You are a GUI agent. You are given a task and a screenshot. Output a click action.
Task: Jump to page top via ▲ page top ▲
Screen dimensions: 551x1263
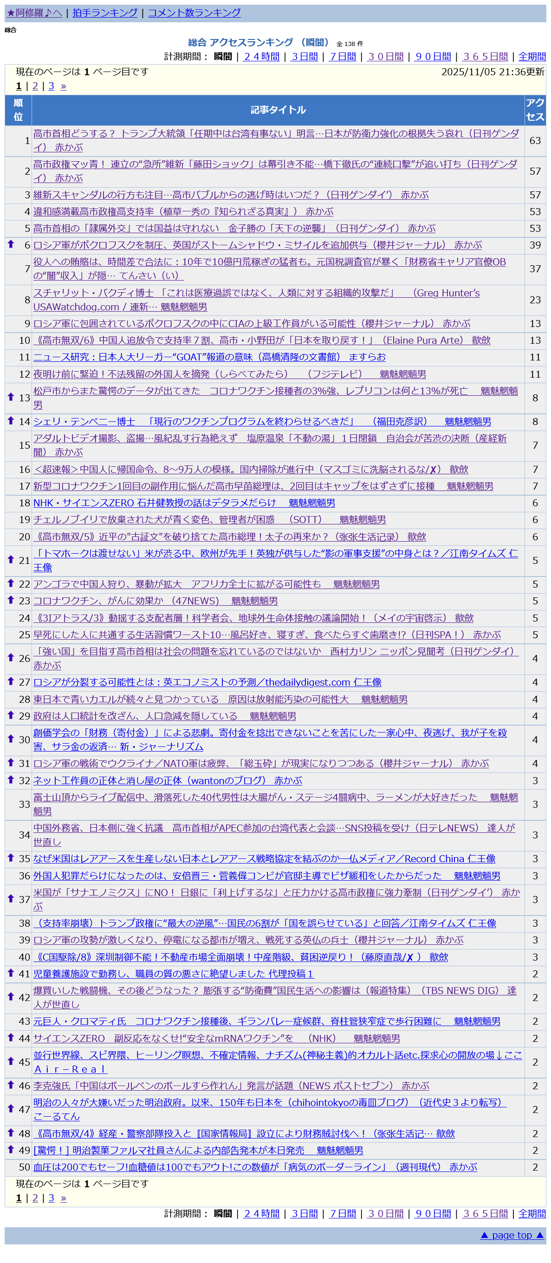pyautogui.click(x=512, y=1235)
